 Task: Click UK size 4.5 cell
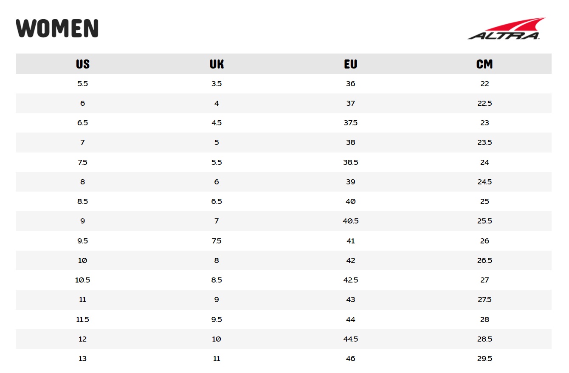[217, 123]
